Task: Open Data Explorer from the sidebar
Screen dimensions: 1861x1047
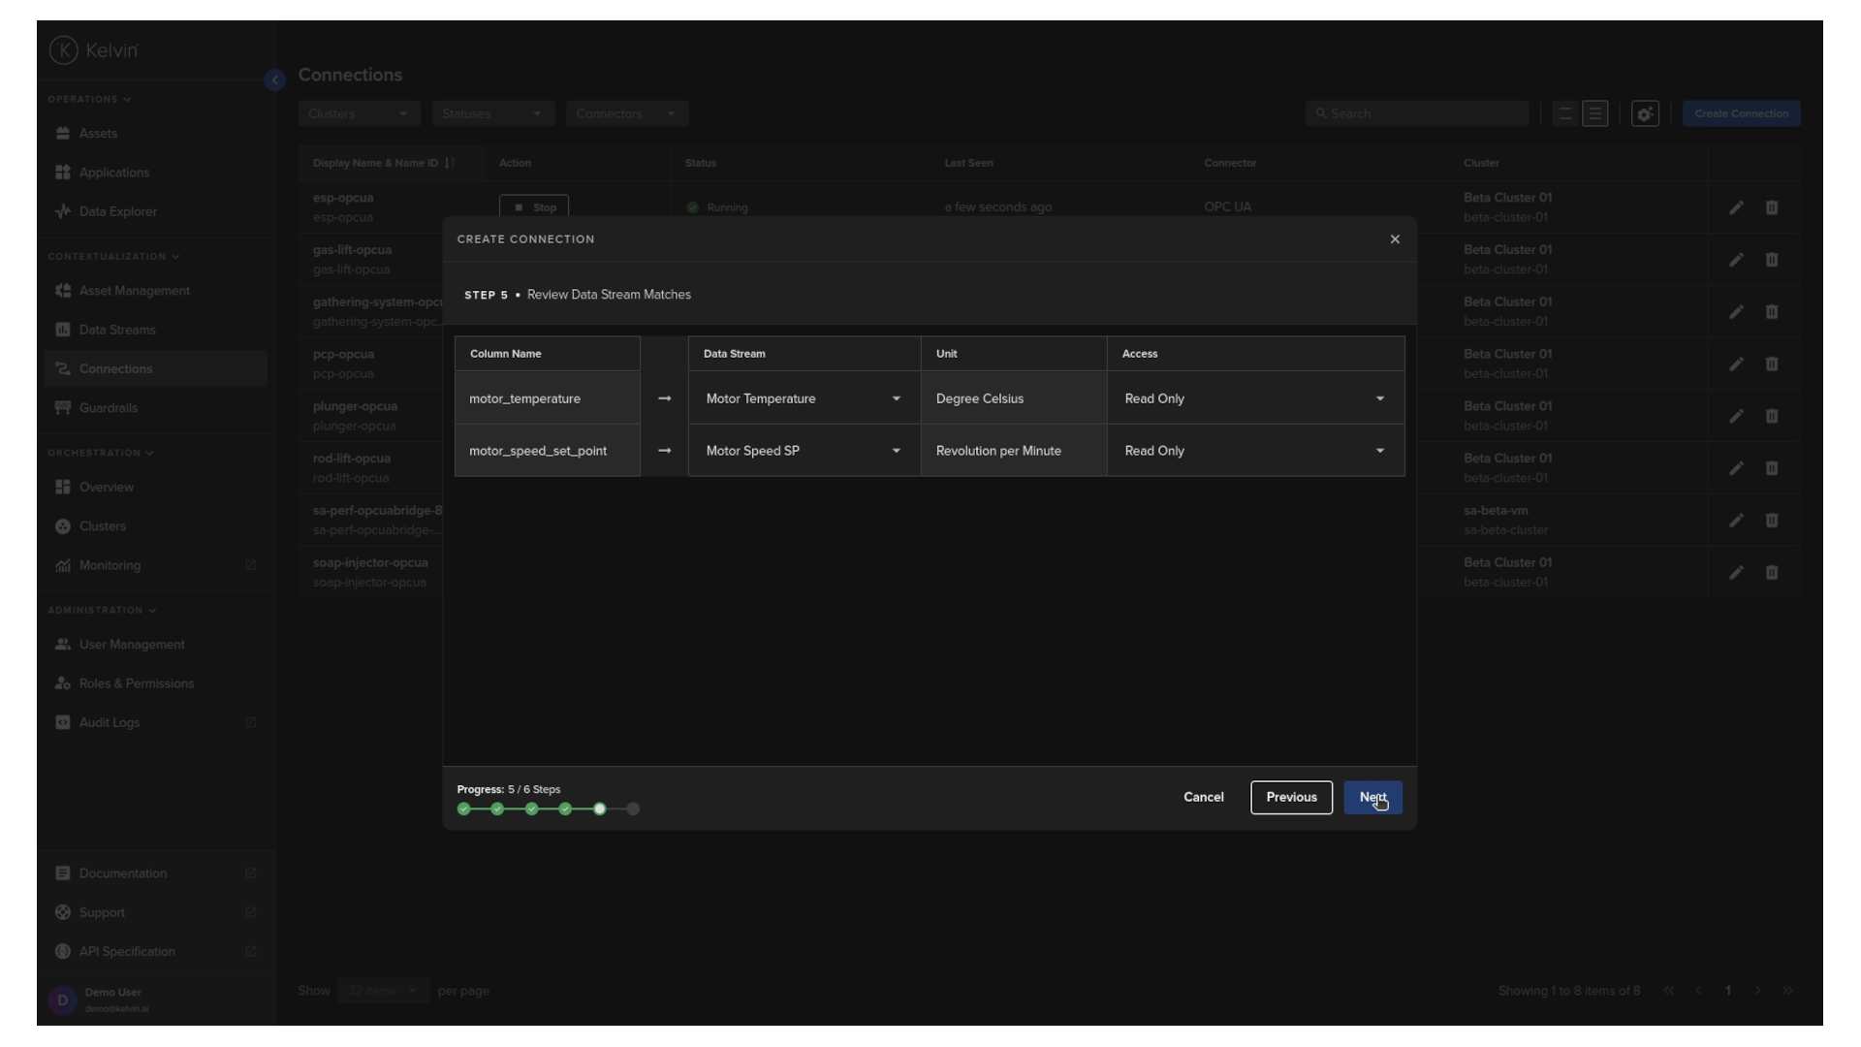Action: click(117, 211)
